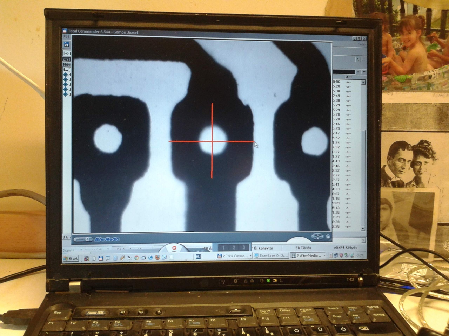Screen dimensions: 449x336
Task: Click the file list scrollbar up arrow
Action: click(363, 82)
